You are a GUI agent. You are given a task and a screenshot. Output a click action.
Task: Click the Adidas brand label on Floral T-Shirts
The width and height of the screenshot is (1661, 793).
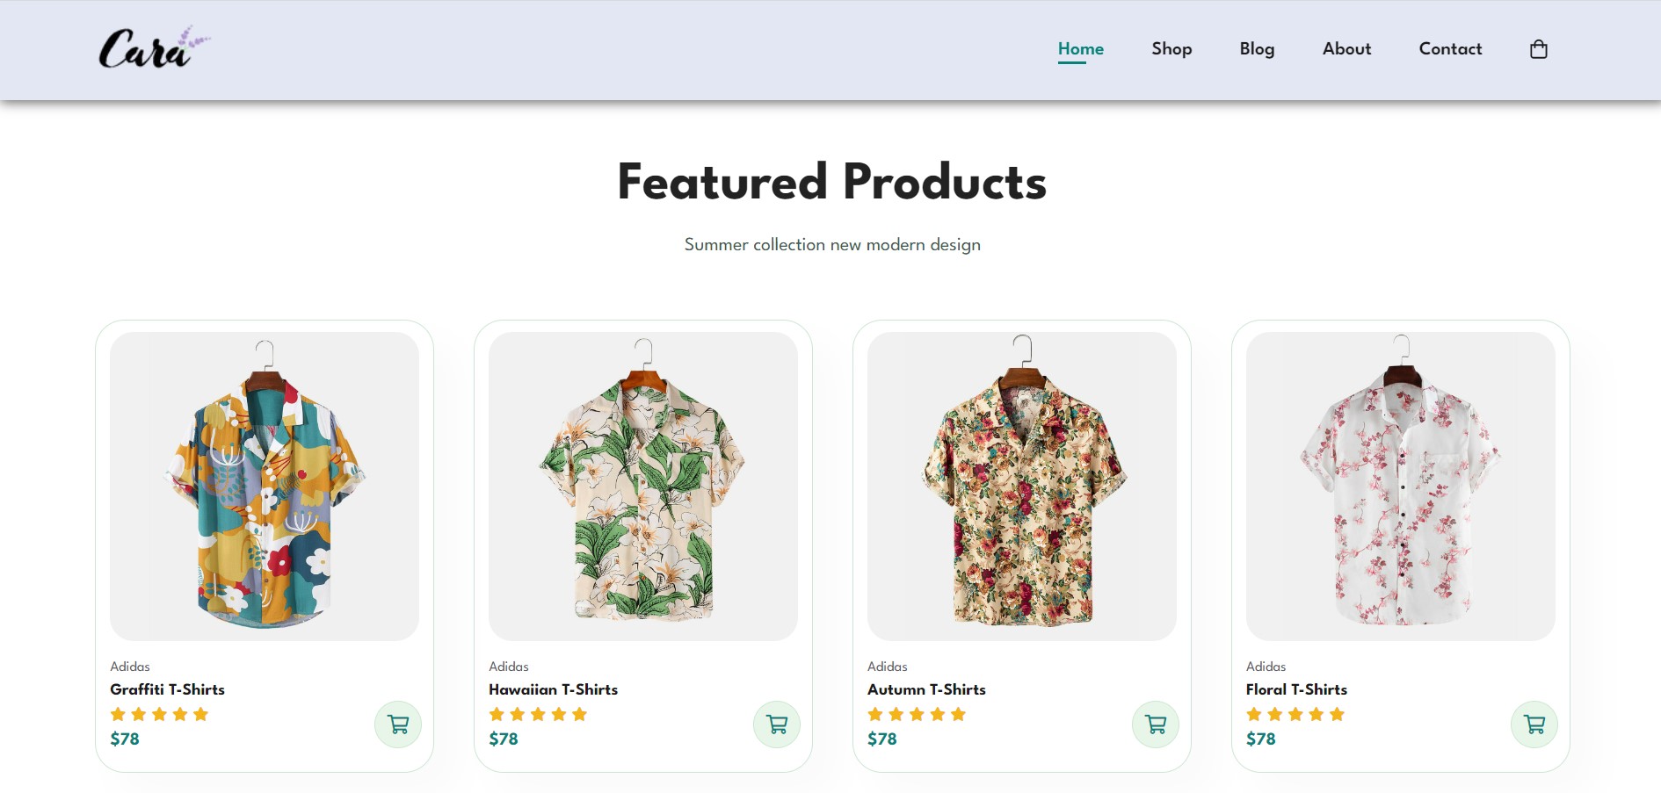click(1266, 667)
